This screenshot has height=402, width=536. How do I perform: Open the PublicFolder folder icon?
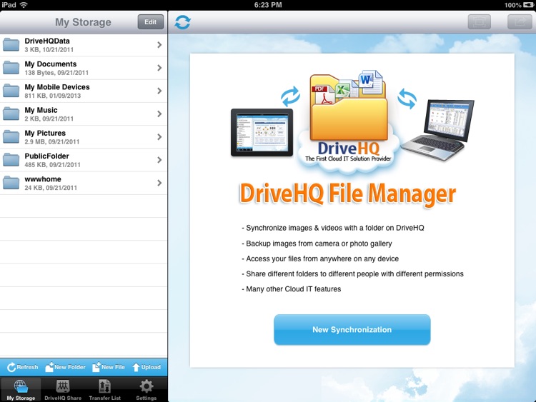point(11,160)
